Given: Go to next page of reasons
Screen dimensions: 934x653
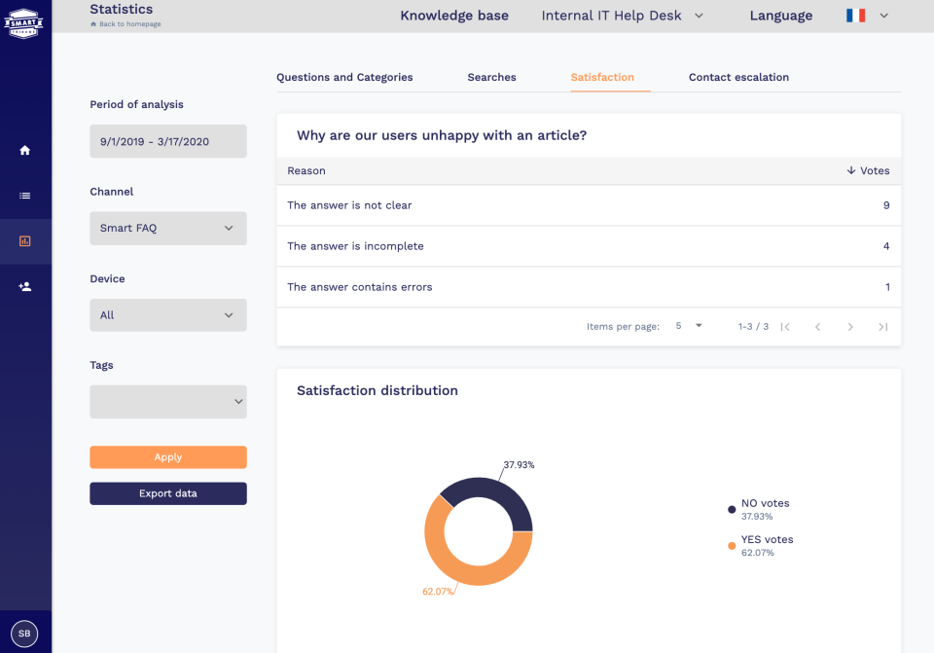Looking at the screenshot, I should point(850,327).
